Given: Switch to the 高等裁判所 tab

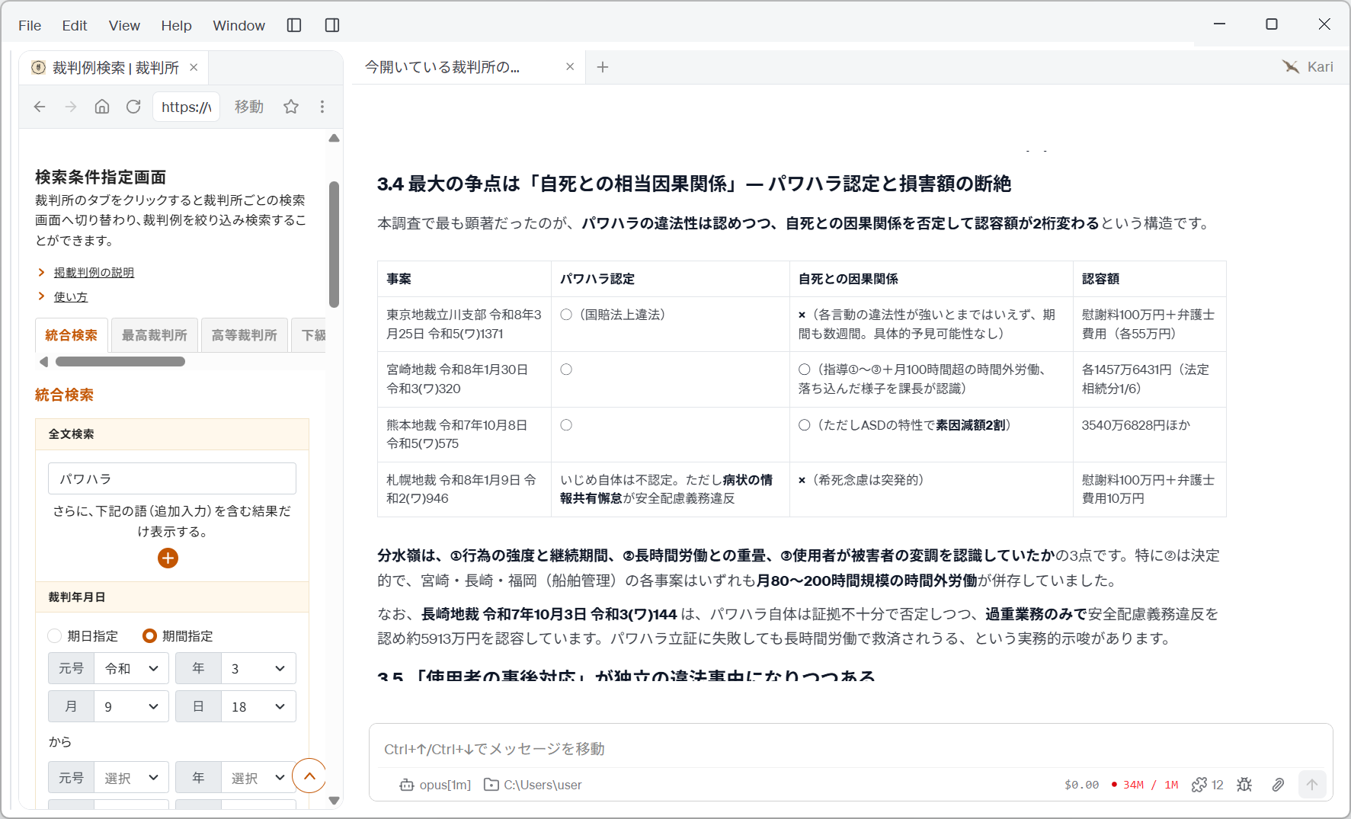Looking at the screenshot, I should [x=245, y=335].
